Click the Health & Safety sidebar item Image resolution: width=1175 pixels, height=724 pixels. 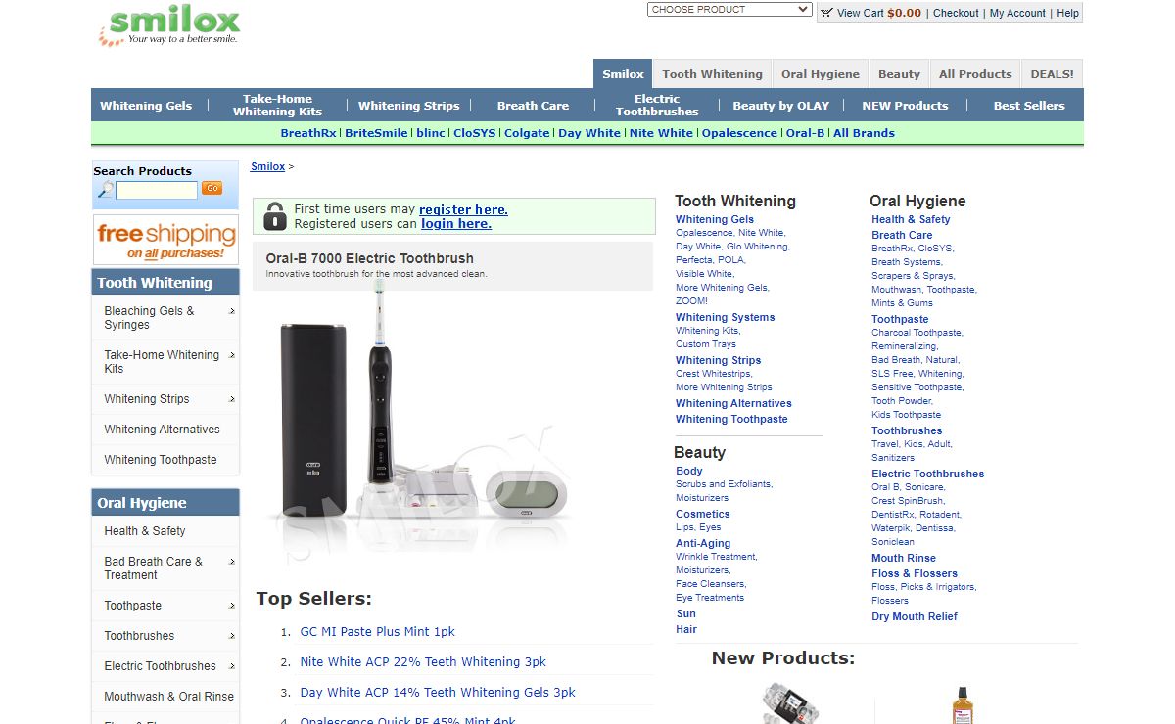[x=145, y=531]
